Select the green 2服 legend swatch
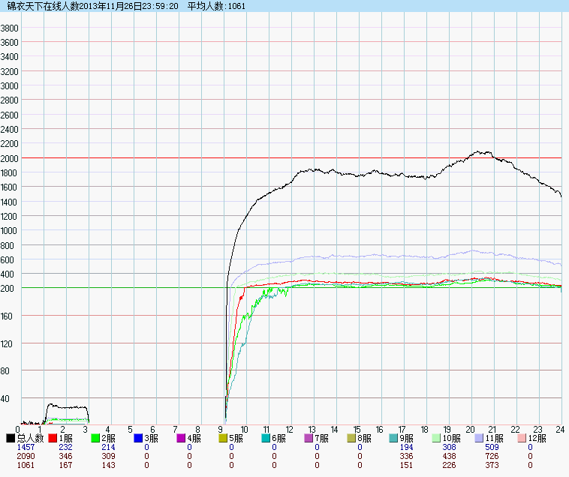The image size is (569, 477). click(x=96, y=438)
